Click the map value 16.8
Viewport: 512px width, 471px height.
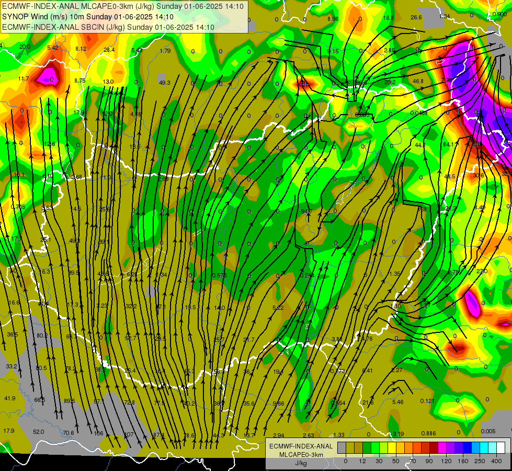coord(388,18)
